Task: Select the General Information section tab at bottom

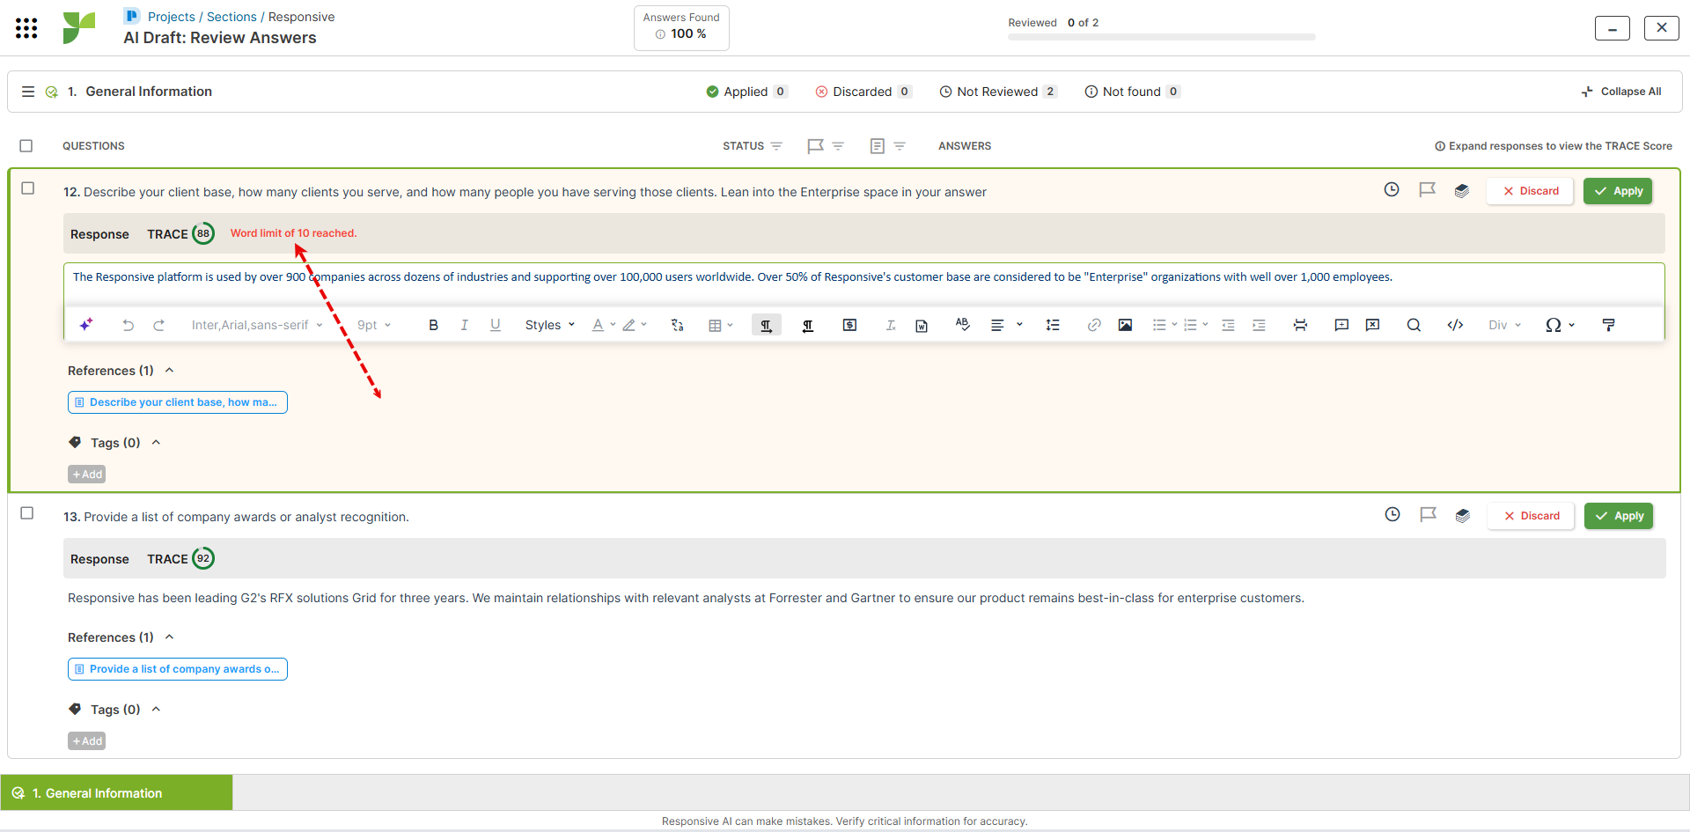Action: (116, 793)
